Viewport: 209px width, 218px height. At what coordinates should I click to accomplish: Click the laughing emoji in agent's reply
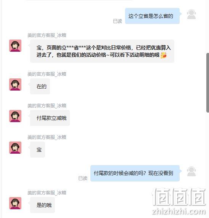click(x=164, y=55)
